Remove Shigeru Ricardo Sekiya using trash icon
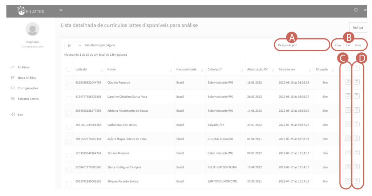 [357, 180]
